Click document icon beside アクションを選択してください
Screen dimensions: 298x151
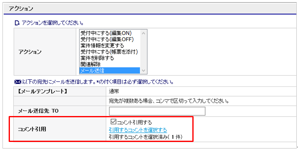pos(17,23)
